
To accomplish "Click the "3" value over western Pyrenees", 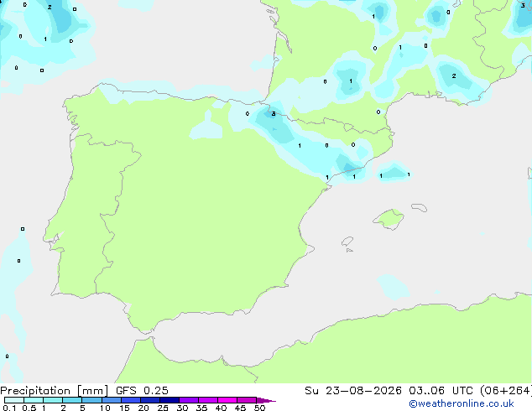I will (274, 113).
